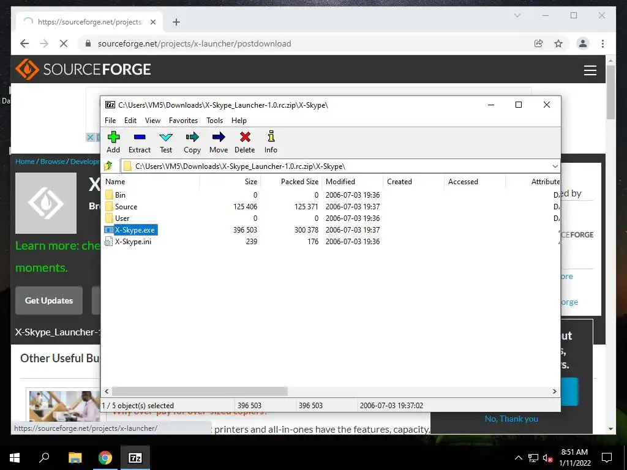Run the Test archive tool
Image resolution: width=627 pixels, height=470 pixels.
tap(166, 142)
